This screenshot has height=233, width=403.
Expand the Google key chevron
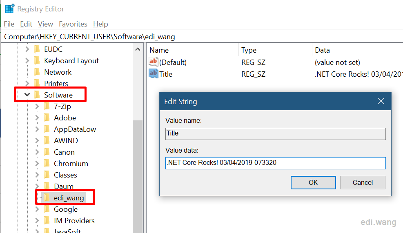point(37,209)
